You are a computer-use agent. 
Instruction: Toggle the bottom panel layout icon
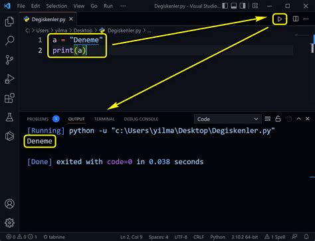point(234,6)
